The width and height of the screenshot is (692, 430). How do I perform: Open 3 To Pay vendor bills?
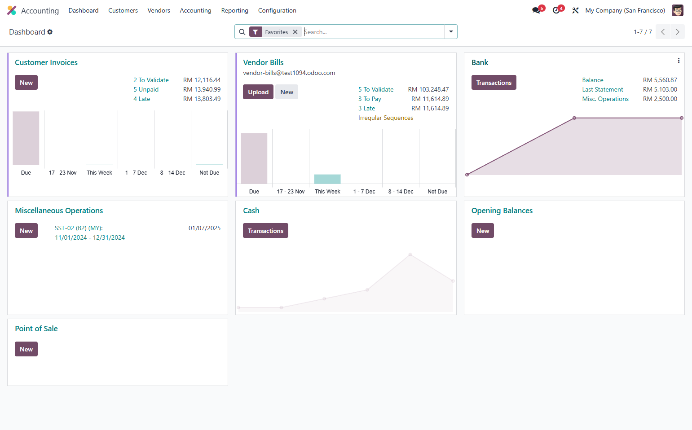tap(370, 99)
